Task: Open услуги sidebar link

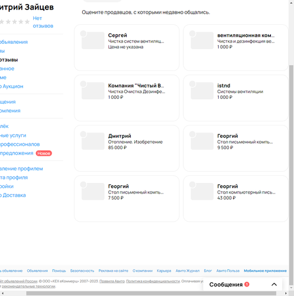Action: [x=13, y=136]
